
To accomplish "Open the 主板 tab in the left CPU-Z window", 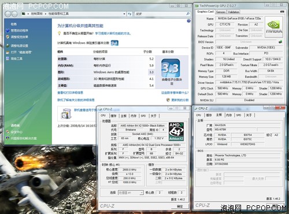I will coord(124,116).
